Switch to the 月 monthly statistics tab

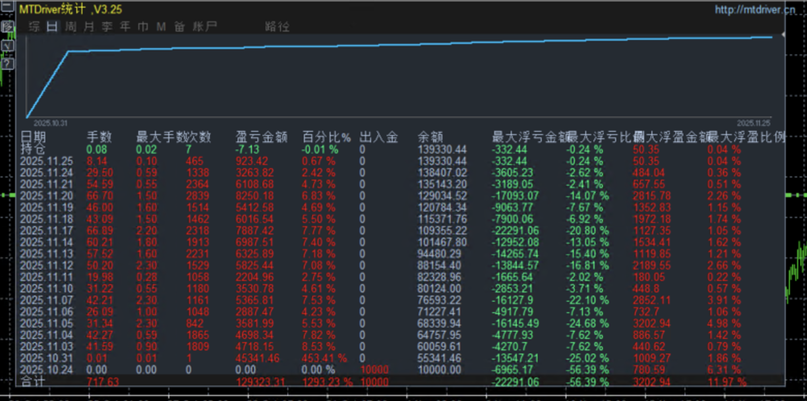pos(89,26)
